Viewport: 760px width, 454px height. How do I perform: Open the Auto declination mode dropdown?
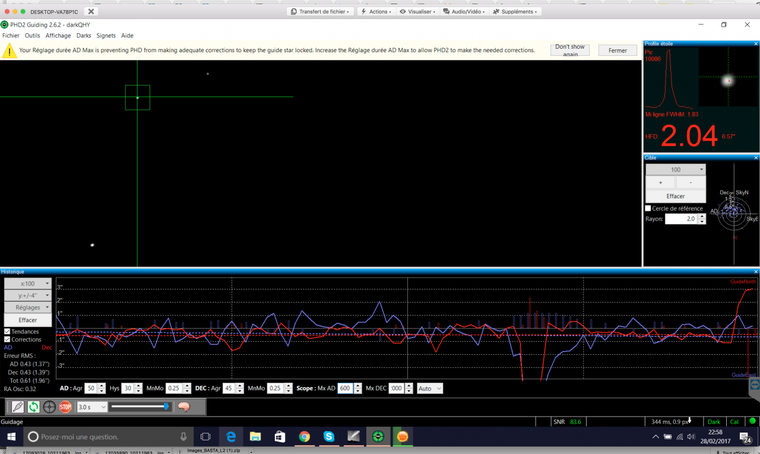430,388
